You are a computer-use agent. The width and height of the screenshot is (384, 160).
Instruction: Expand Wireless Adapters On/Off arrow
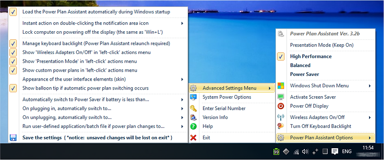click(370, 117)
